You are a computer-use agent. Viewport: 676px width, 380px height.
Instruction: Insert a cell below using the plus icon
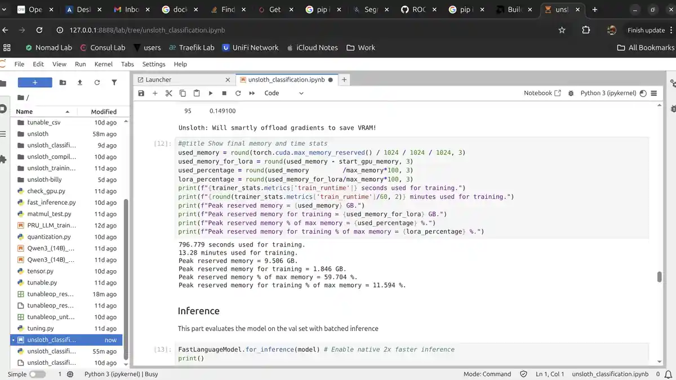pos(155,93)
